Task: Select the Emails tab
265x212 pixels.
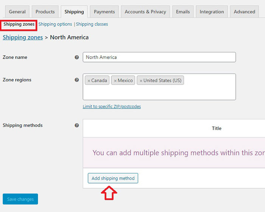Action: click(x=183, y=12)
